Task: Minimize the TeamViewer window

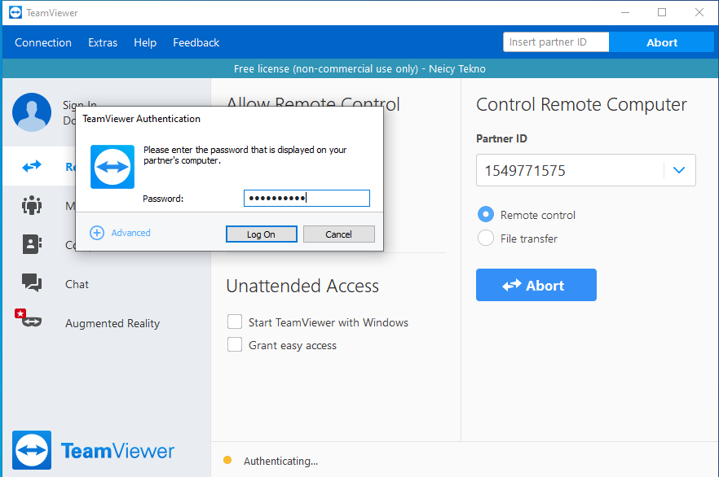Action: point(625,12)
